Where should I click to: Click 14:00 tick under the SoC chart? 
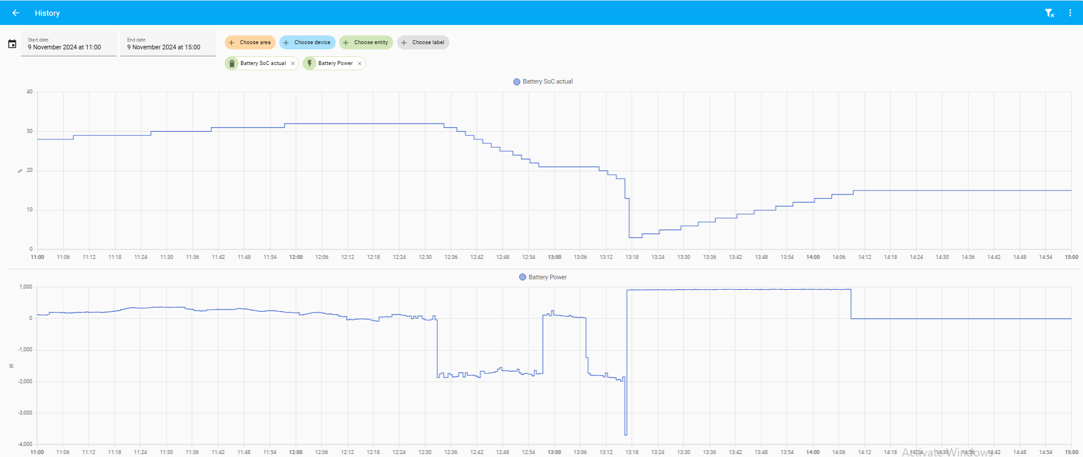click(813, 257)
